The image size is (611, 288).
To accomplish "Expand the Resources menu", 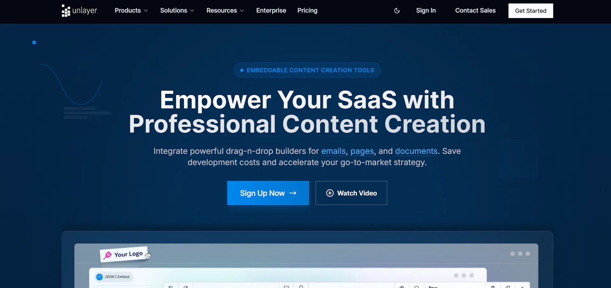I will point(225,10).
